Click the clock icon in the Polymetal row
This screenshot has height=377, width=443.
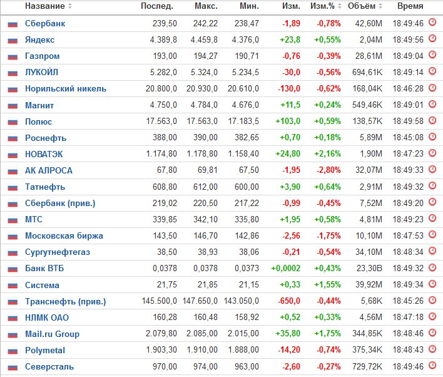coord(432,349)
